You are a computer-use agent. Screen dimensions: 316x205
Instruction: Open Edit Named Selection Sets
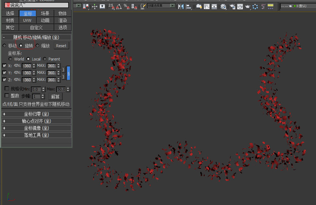[x=143, y=6]
